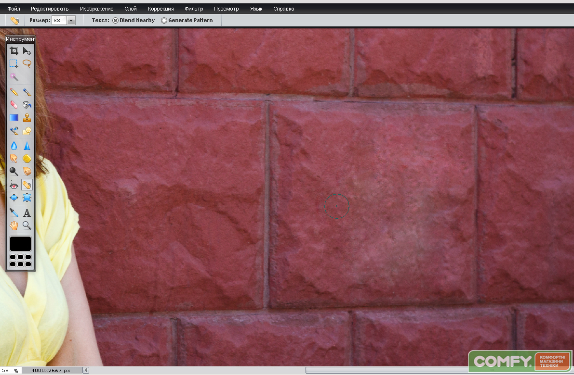Select the Crop tool
The width and height of the screenshot is (574, 375).
[x=14, y=51]
